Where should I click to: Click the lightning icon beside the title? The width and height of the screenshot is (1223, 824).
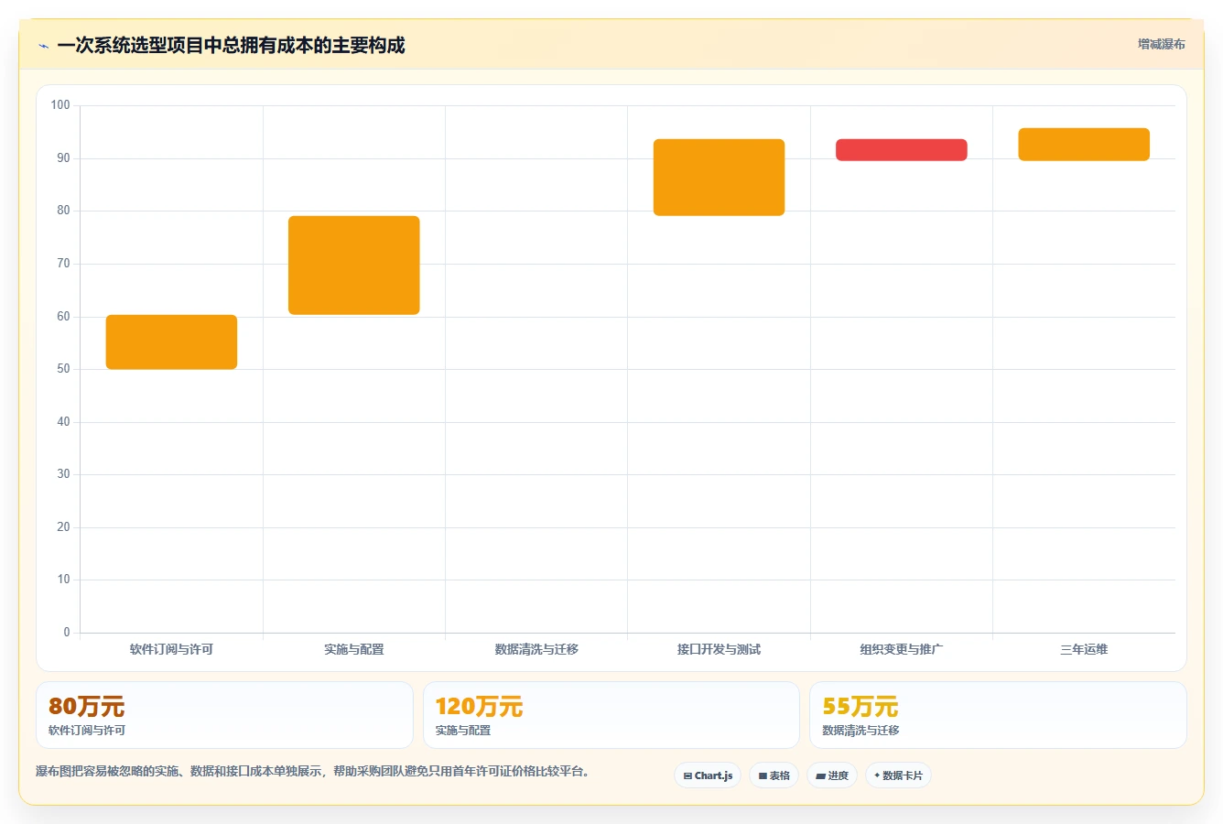43,46
